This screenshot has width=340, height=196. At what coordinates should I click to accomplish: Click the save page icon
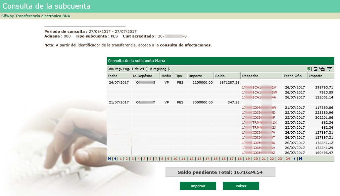point(316,69)
